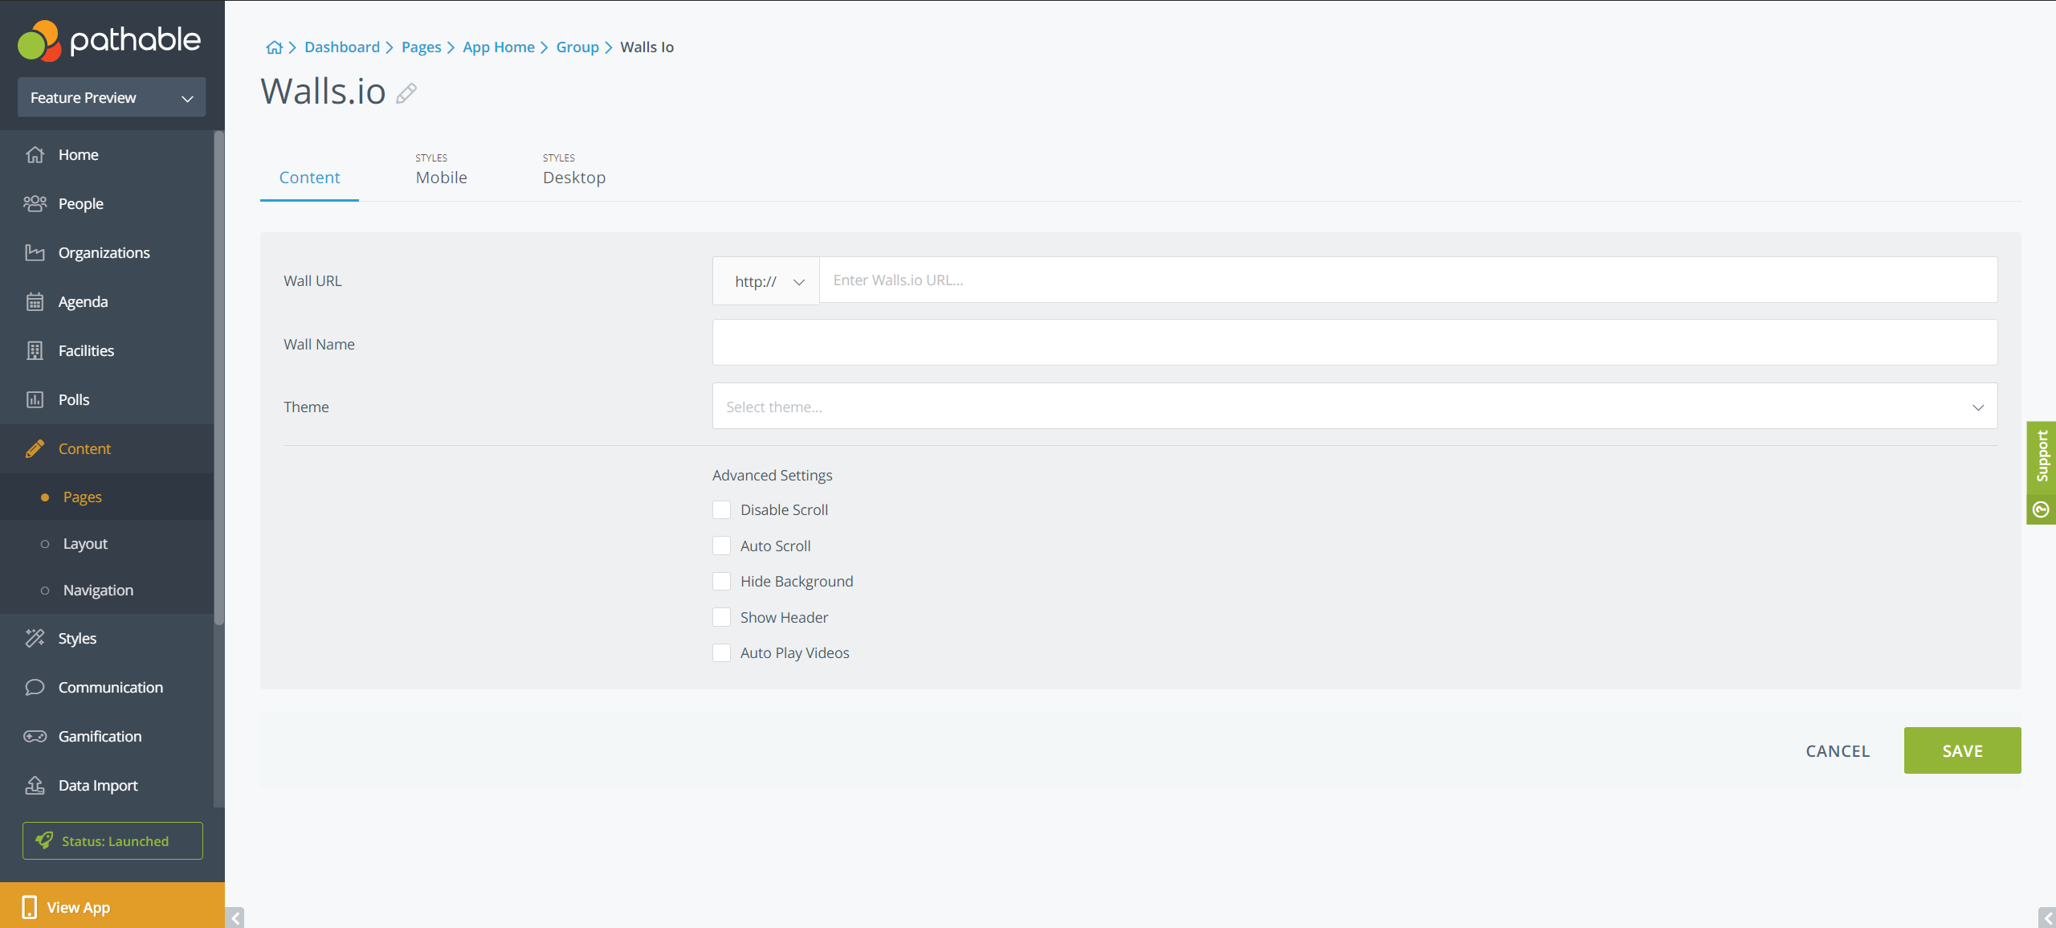Click the rocket icon in Status Launched
This screenshot has width=2056, height=928.
pos(44,840)
